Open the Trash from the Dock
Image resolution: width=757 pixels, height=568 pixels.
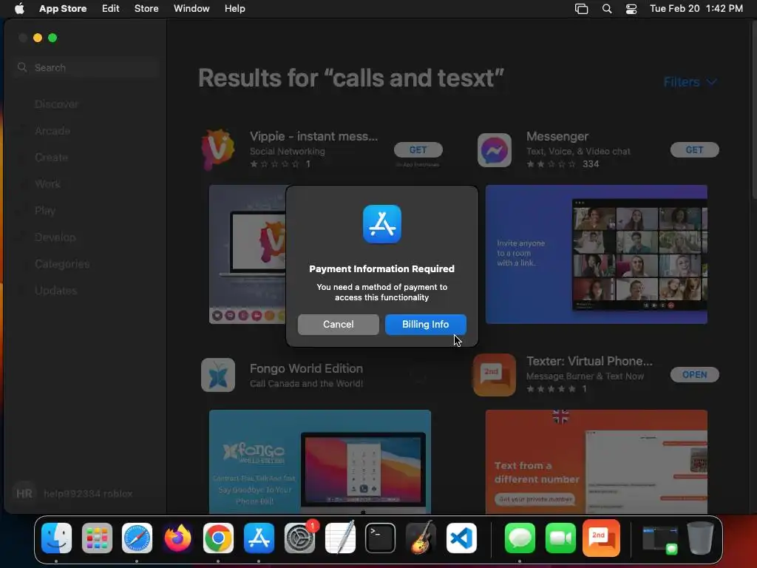point(701,538)
